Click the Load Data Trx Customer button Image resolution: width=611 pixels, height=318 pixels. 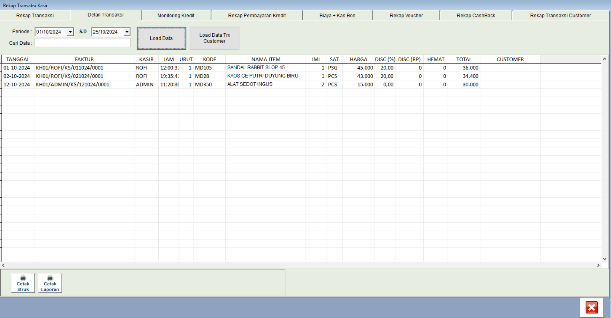click(x=215, y=38)
